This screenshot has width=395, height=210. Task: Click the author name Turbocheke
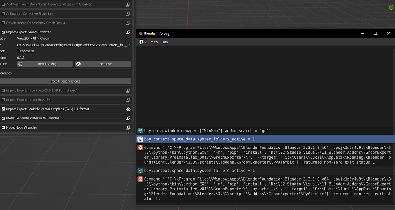pyautogui.click(x=26, y=51)
